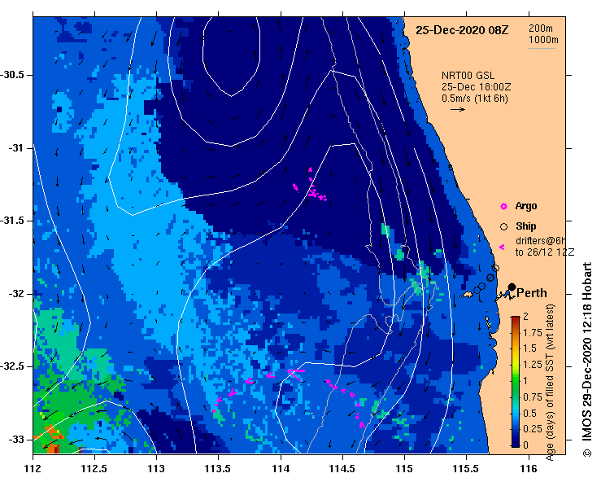Click the longitude axis label 116

click(x=529, y=469)
